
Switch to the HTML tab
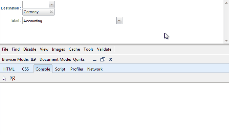click(x=9, y=69)
